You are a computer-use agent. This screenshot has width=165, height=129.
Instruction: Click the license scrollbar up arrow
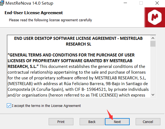153,38
